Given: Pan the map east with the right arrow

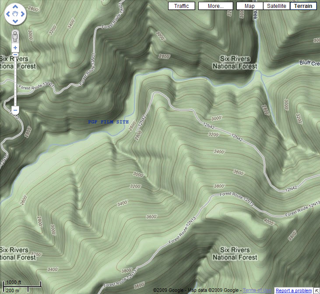Looking at the screenshot, I should (22, 14).
